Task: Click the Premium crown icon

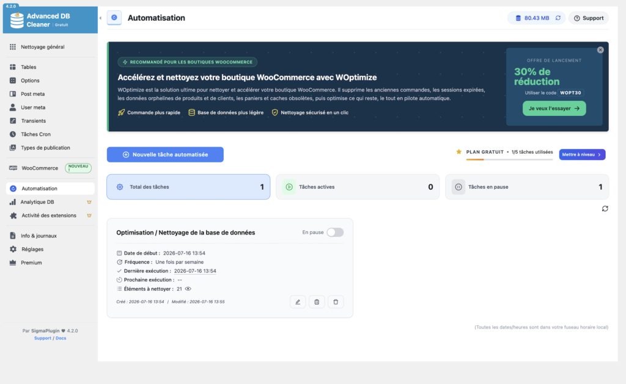Action: pyautogui.click(x=13, y=263)
